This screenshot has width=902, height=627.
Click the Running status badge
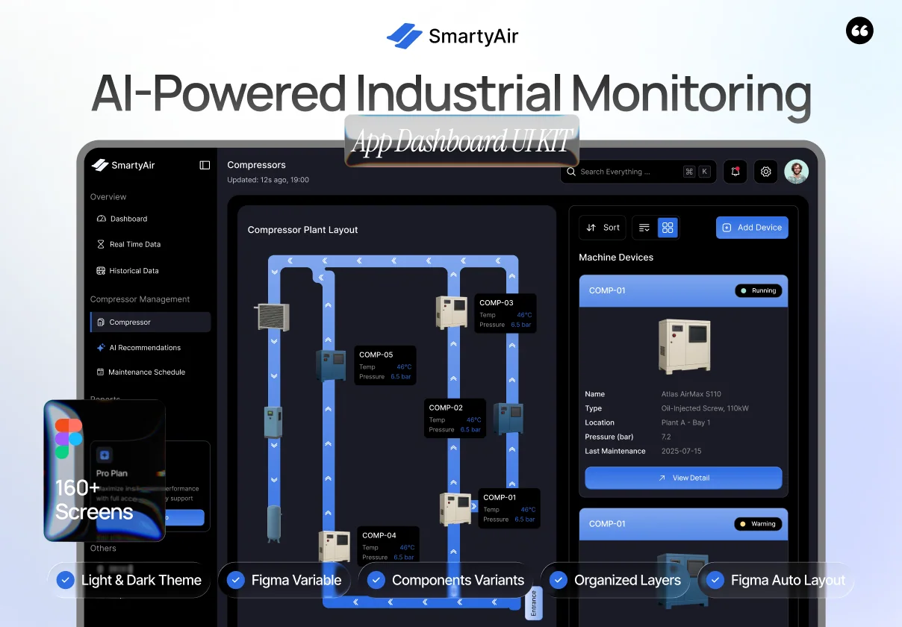point(758,290)
